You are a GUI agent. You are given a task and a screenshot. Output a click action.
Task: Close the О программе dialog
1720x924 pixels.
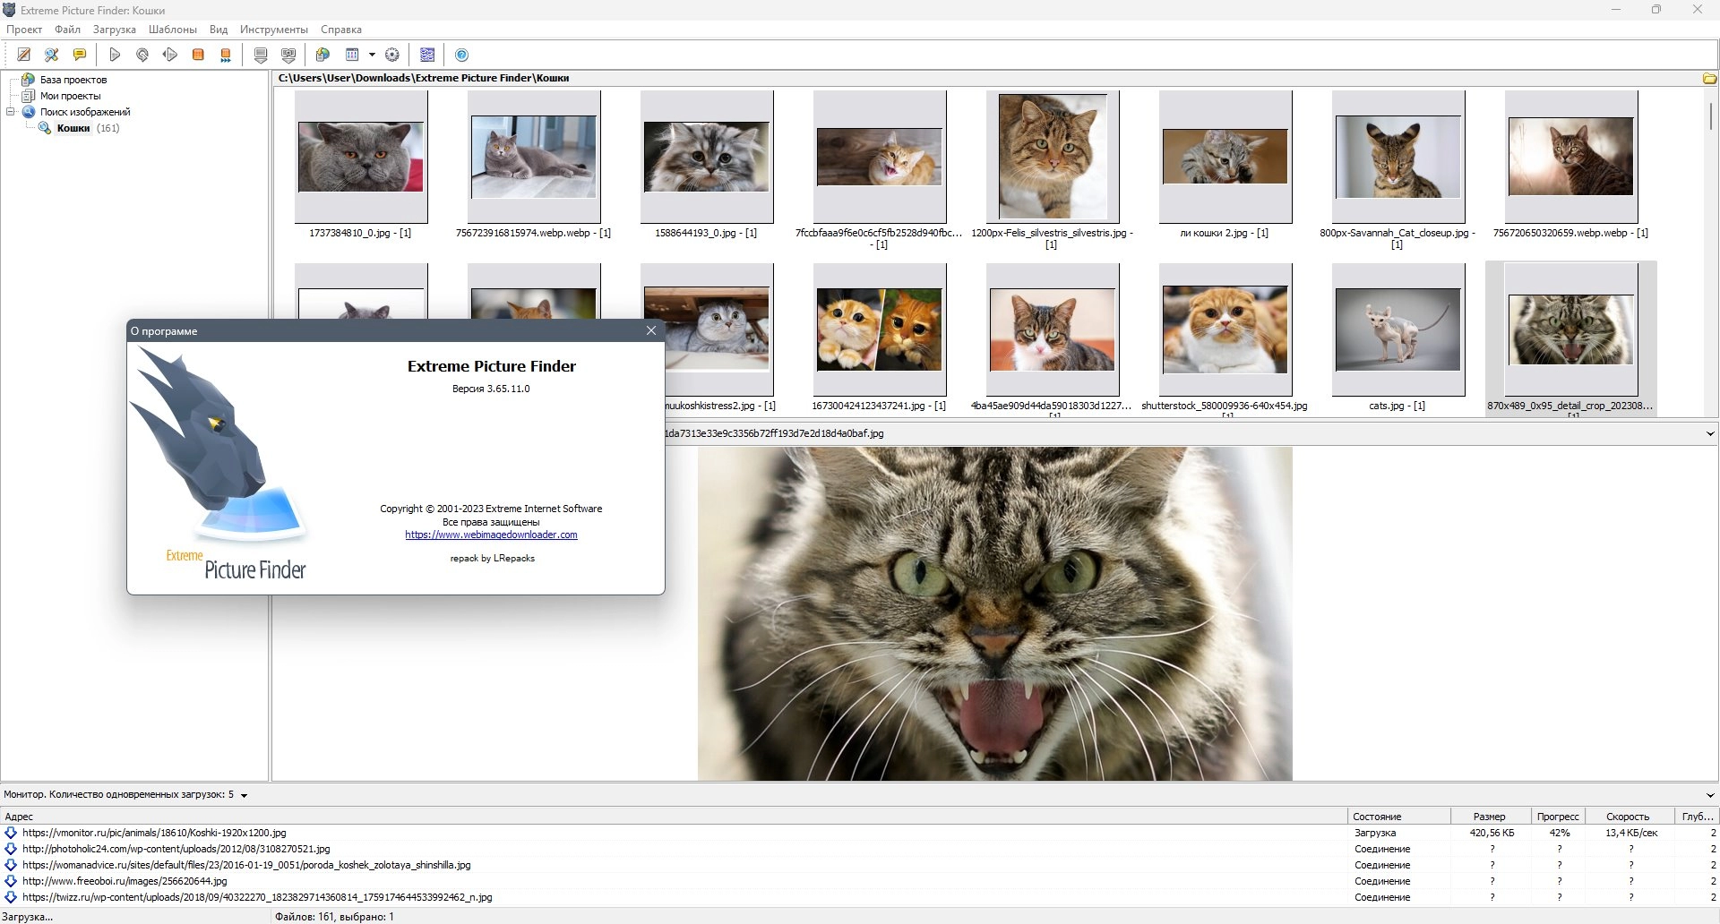point(651,330)
